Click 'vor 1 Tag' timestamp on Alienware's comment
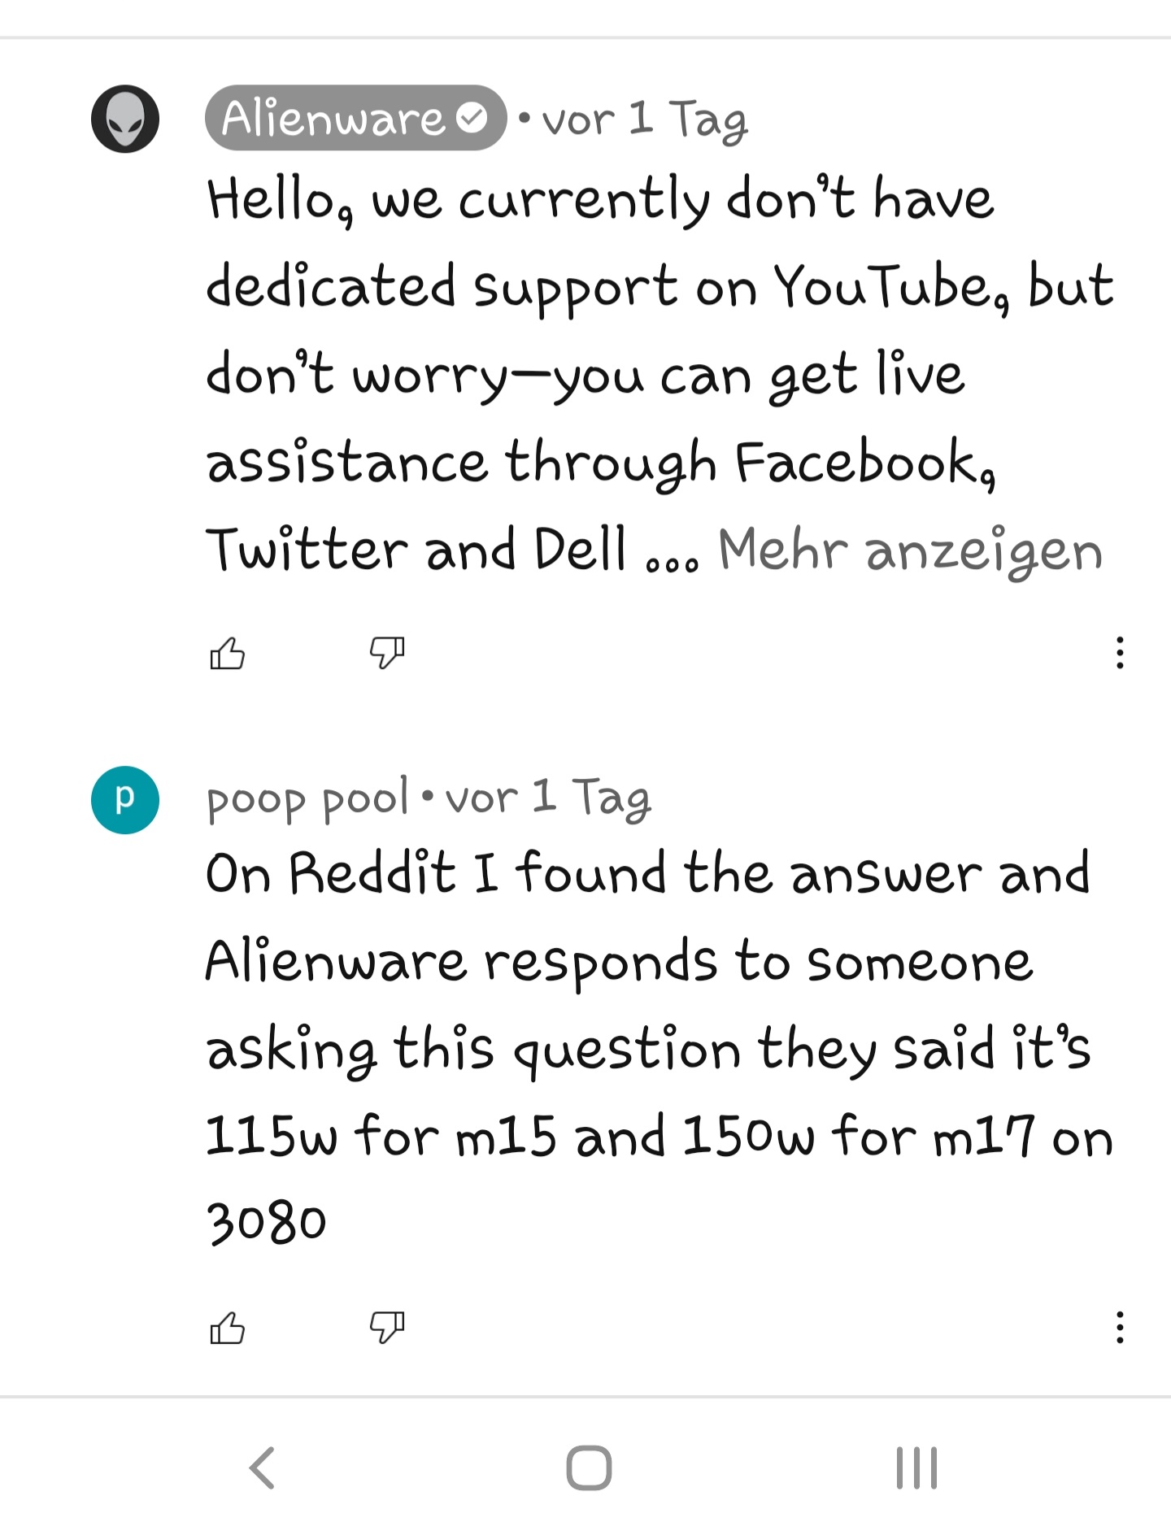 point(644,120)
